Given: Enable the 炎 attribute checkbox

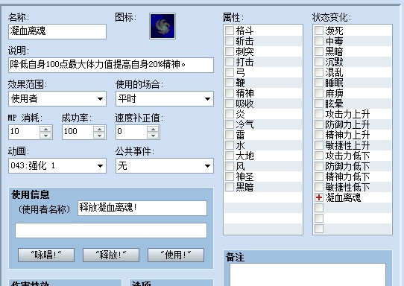Looking at the screenshot, I should pos(230,114).
